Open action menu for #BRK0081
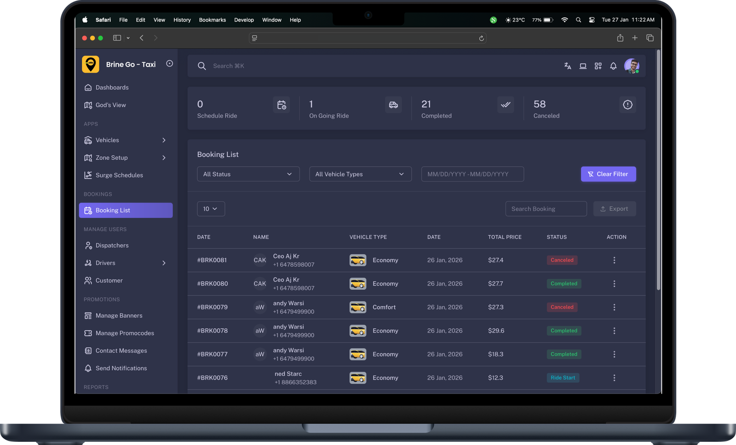 [x=614, y=260]
